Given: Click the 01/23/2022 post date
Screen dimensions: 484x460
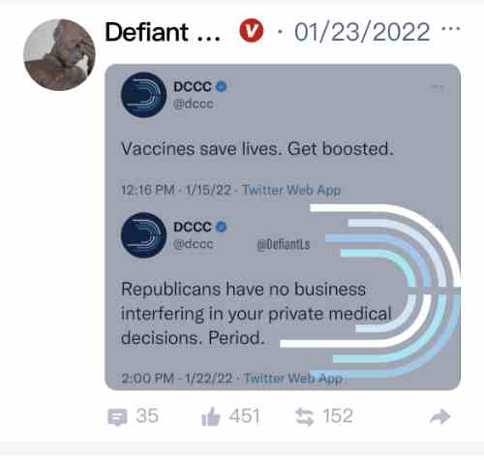Looking at the screenshot, I should 362,32.
